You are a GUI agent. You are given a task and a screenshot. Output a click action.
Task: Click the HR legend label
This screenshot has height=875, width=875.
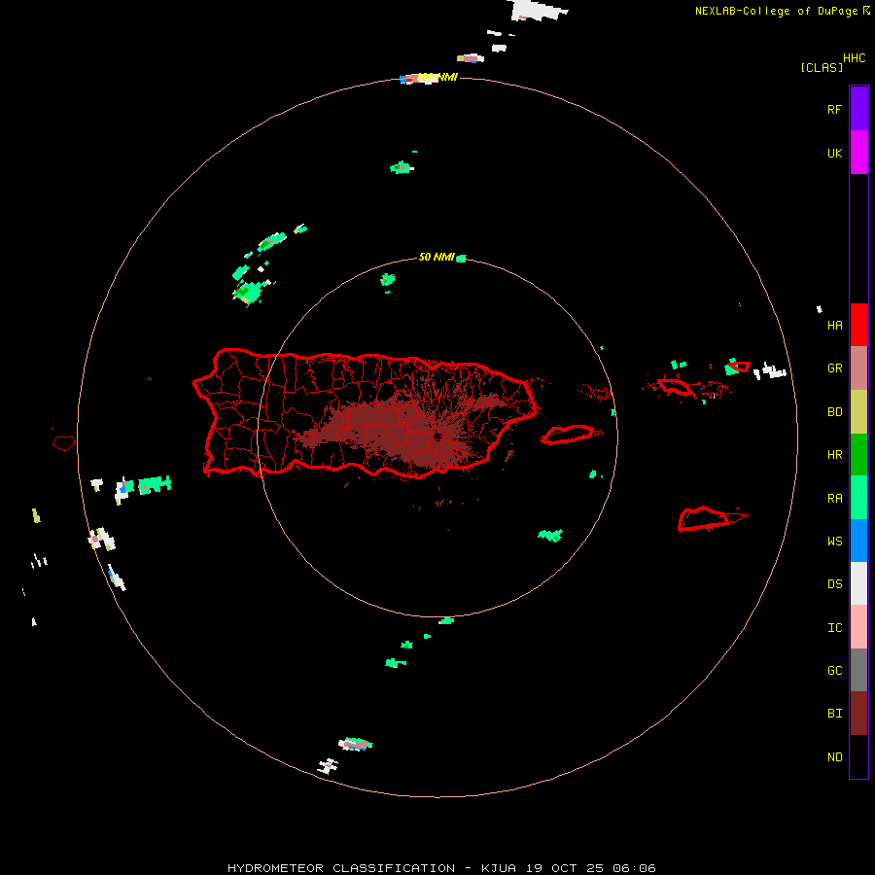(834, 455)
